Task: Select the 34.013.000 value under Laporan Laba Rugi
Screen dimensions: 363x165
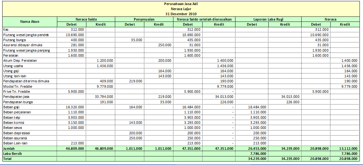Action: pos(290,97)
